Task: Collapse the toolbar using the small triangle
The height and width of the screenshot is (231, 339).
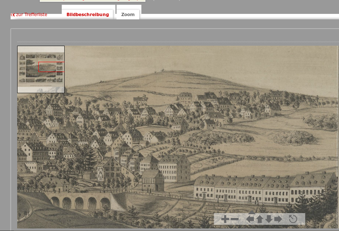Action: click(252, 212)
